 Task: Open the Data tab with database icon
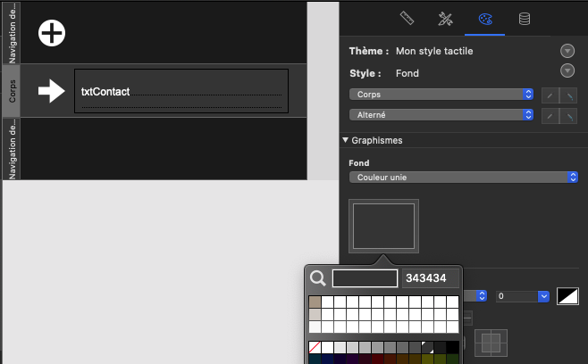coord(525,18)
